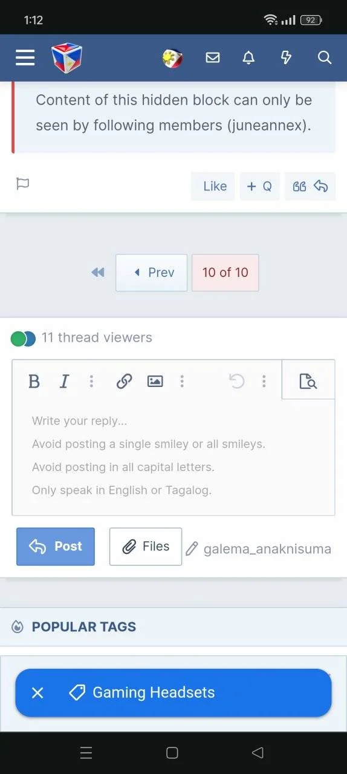Report the post using the flag icon
Viewport: 347px width, 774px height.
(x=23, y=184)
